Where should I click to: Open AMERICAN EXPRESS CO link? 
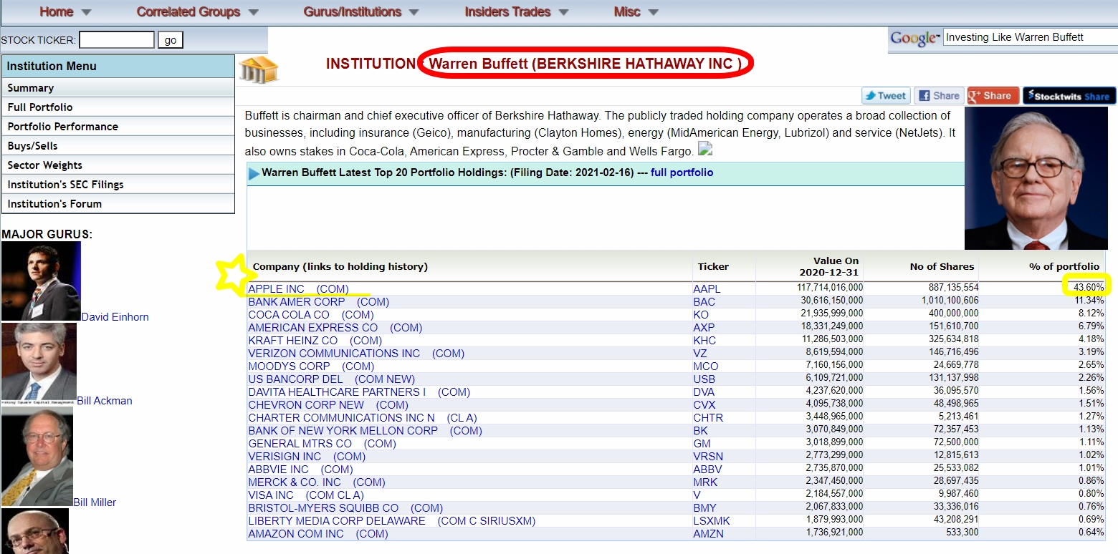click(x=335, y=328)
